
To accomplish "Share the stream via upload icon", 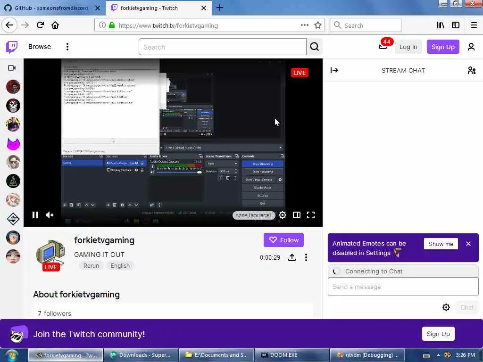I will (291, 257).
